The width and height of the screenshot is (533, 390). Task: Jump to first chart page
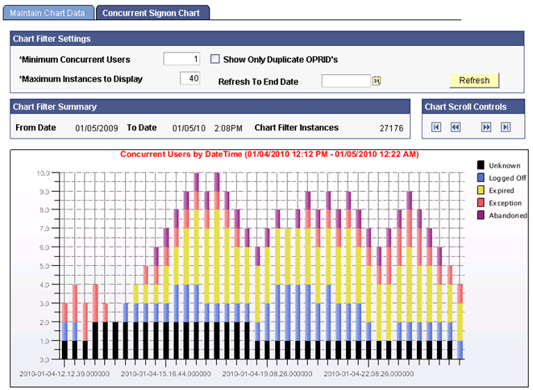click(x=436, y=127)
